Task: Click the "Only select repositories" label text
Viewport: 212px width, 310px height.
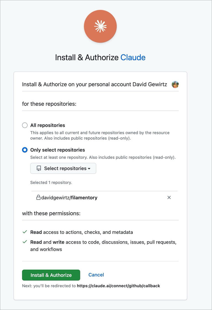Action: (57, 150)
